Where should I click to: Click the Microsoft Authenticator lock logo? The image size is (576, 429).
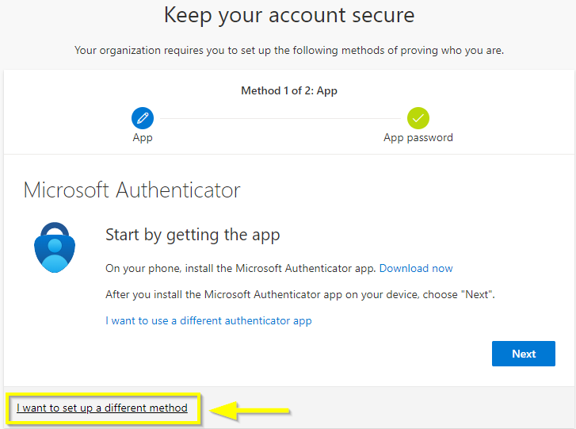pyautogui.click(x=55, y=247)
